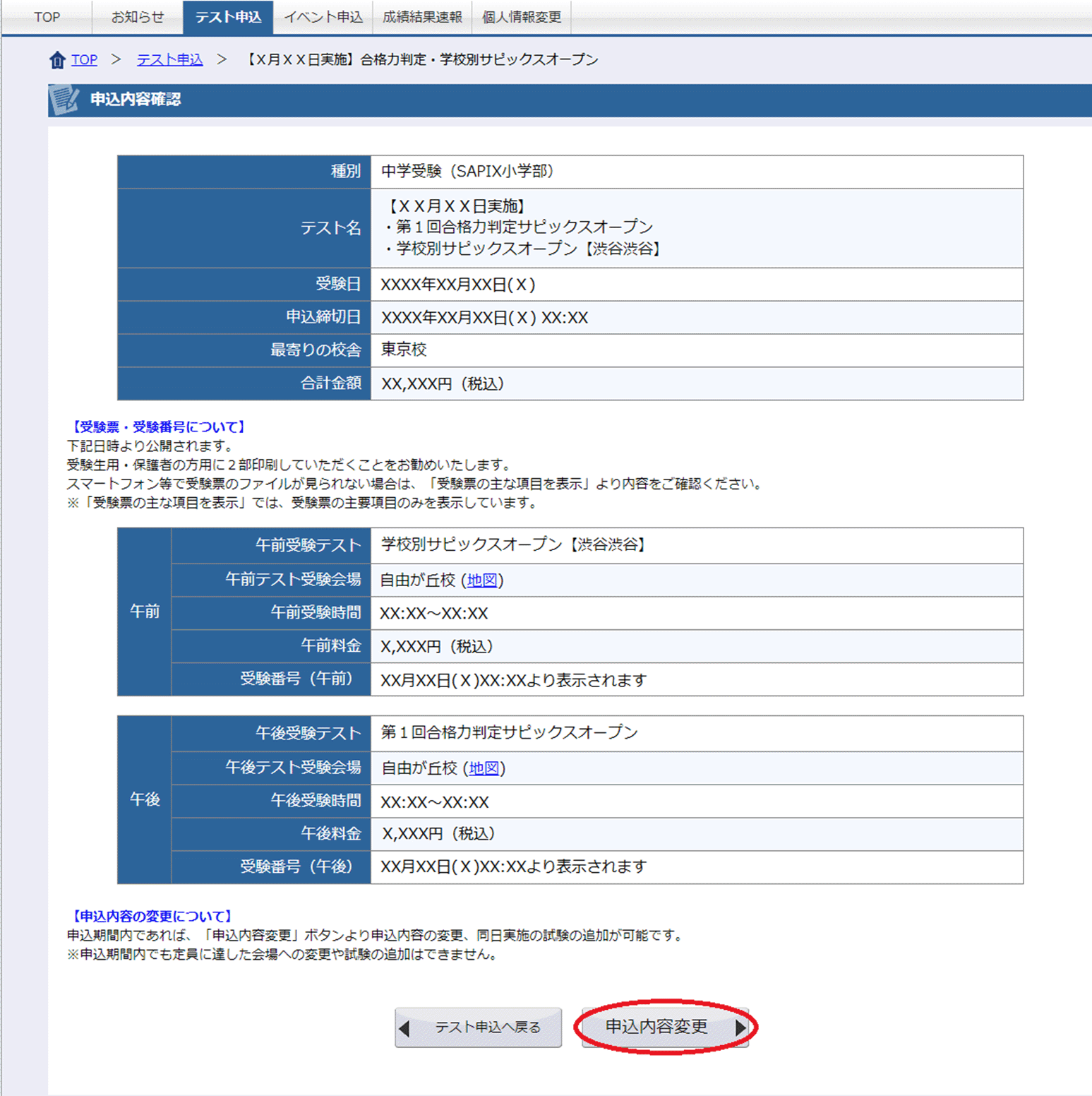Screen dimensions: 1092x1096
Task: Click the 申込内容確認 page title
Action: tap(136, 100)
